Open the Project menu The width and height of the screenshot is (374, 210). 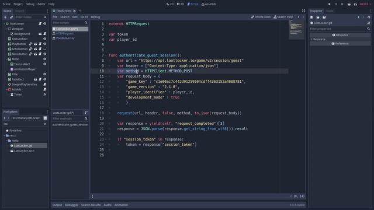pyautogui.click(x=18, y=4)
